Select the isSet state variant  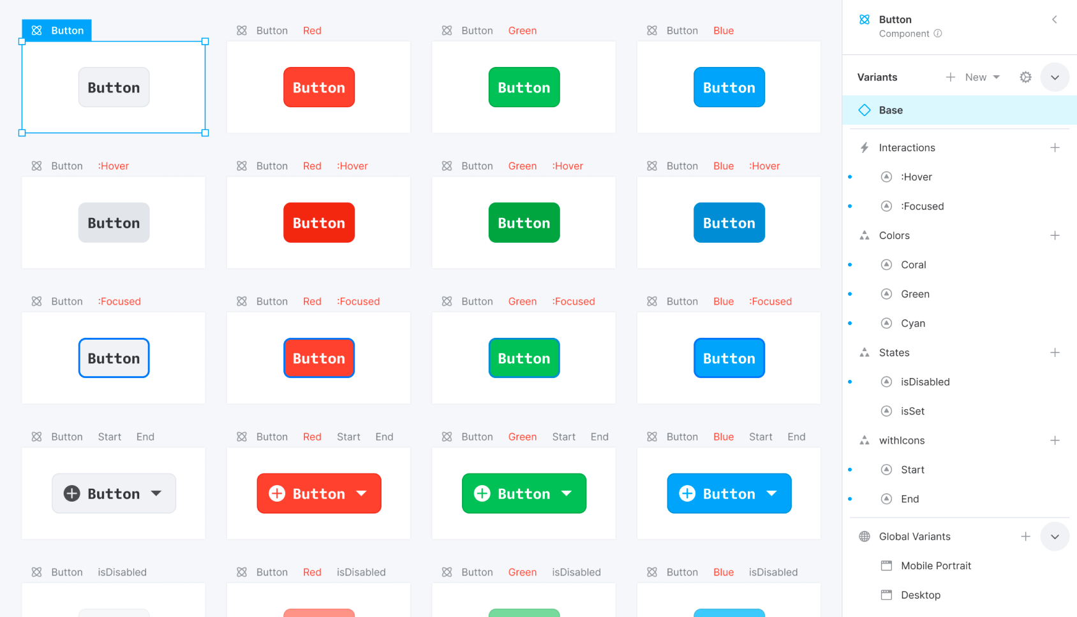pyautogui.click(x=912, y=411)
